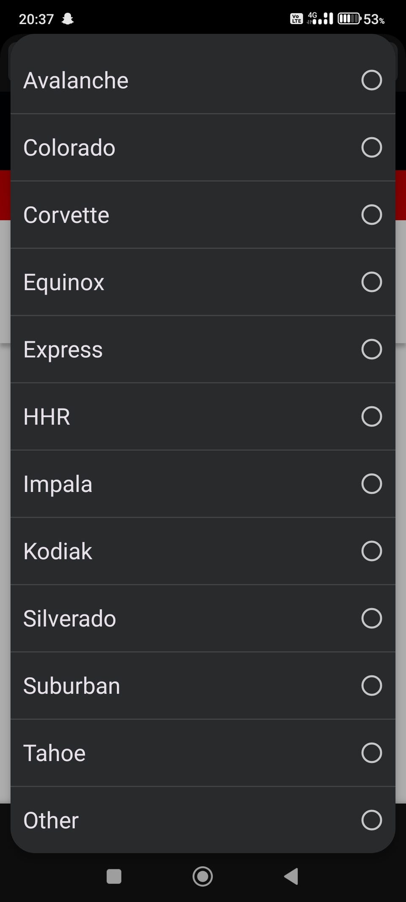This screenshot has height=902, width=406.
Task: Tap the Express model label
Action: click(x=63, y=350)
